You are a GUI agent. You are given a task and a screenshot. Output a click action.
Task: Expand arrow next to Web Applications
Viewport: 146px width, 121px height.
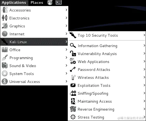[x=144, y=61]
